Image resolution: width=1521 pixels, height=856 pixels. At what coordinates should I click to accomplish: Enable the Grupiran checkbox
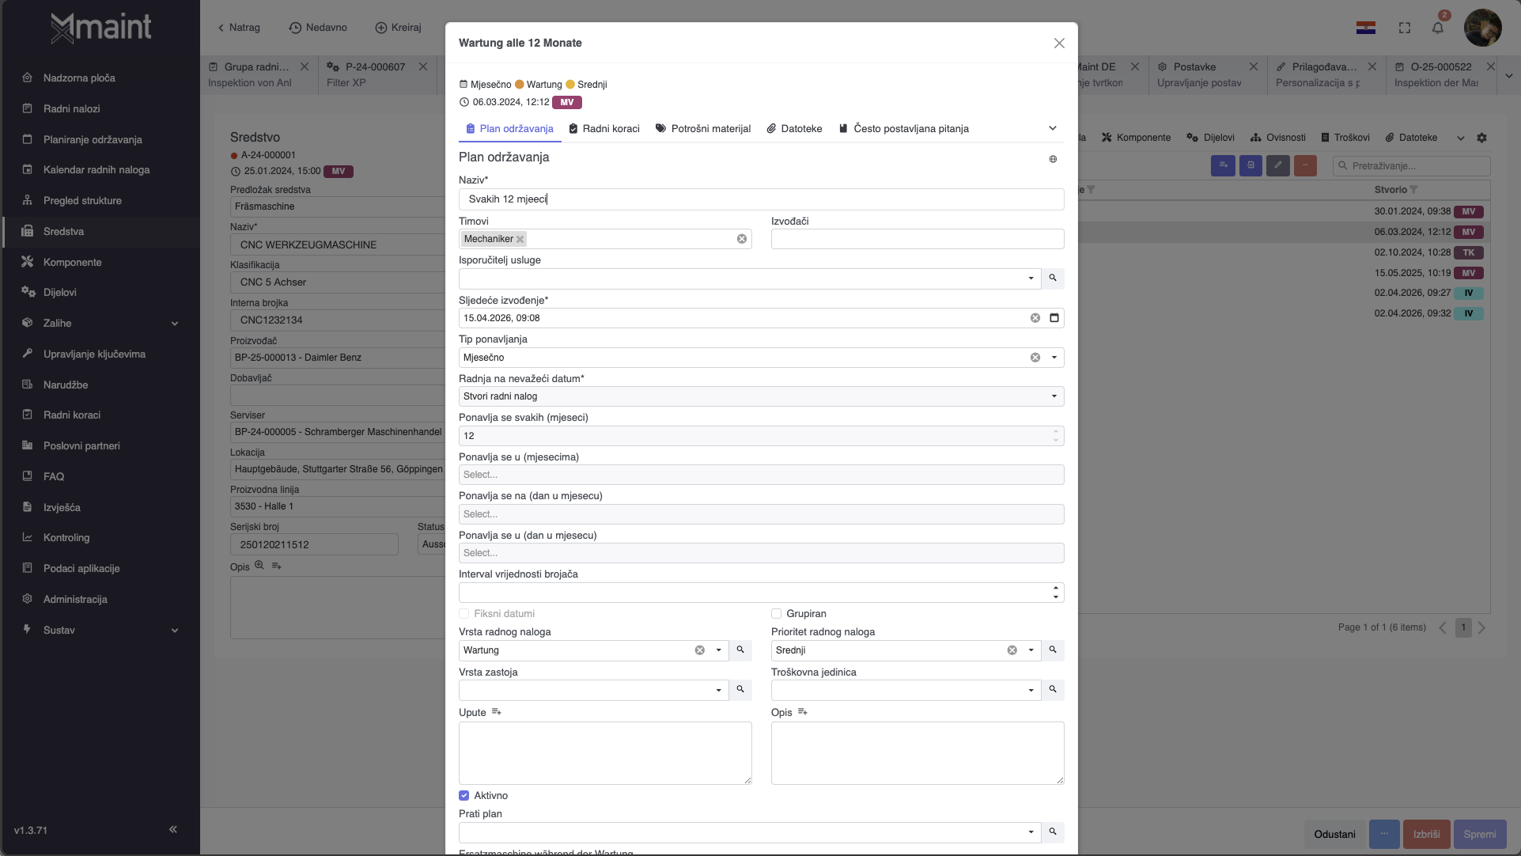coord(776,614)
